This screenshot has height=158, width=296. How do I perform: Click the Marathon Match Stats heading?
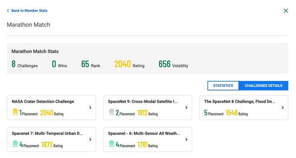[35, 51]
